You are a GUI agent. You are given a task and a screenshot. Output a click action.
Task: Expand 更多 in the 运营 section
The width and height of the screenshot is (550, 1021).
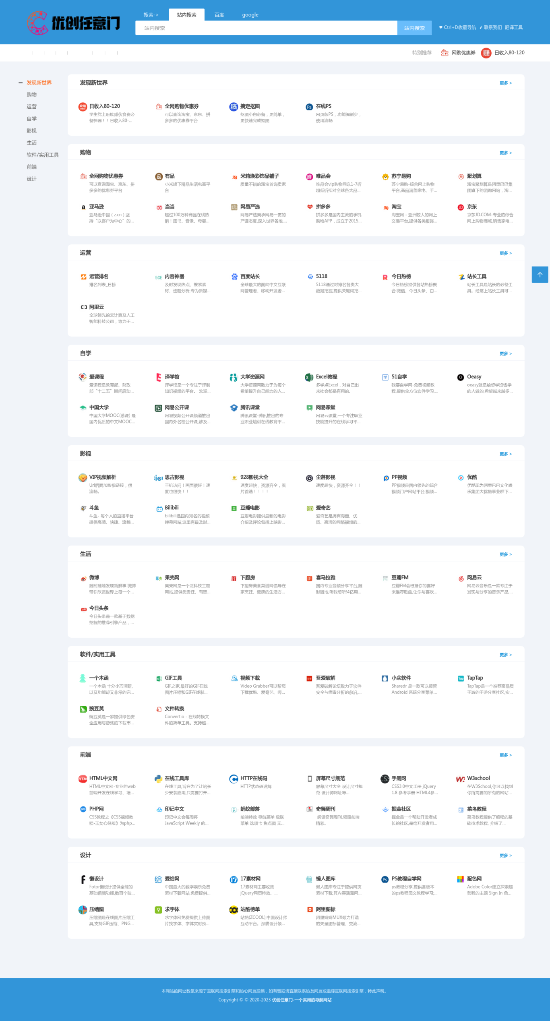[506, 253]
